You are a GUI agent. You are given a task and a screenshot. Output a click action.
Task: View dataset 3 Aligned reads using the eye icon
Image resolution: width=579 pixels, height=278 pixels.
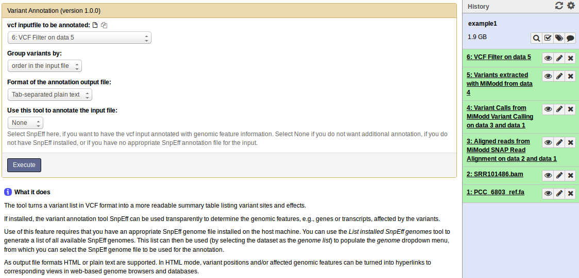[x=548, y=142]
